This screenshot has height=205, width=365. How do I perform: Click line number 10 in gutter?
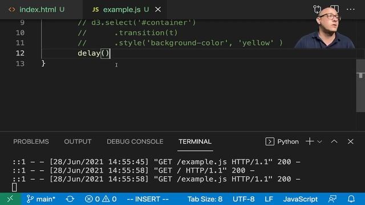point(20,33)
